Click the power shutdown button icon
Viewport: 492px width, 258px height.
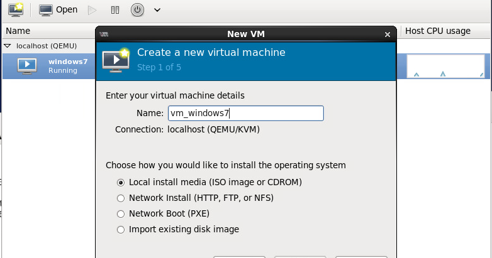[137, 10]
